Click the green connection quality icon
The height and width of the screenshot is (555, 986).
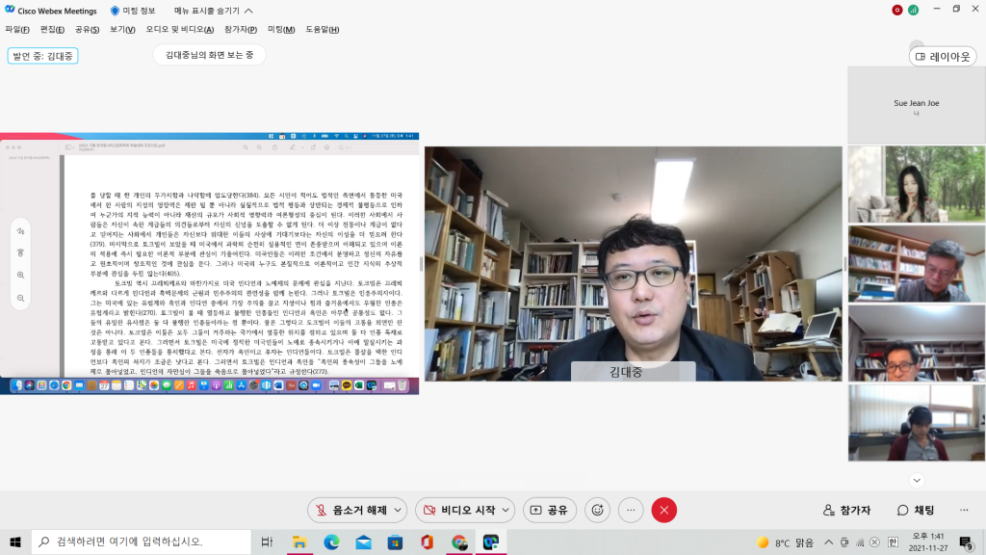pos(913,10)
